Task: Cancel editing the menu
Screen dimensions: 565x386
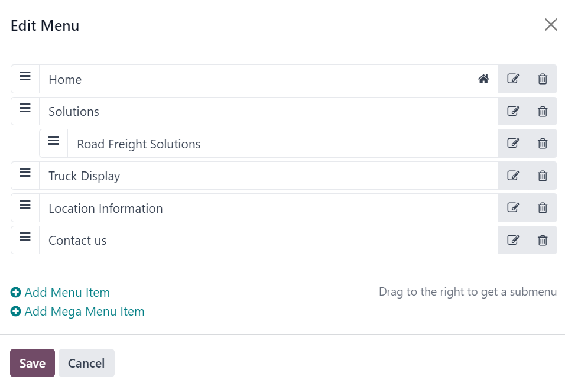Action: [x=86, y=363]
